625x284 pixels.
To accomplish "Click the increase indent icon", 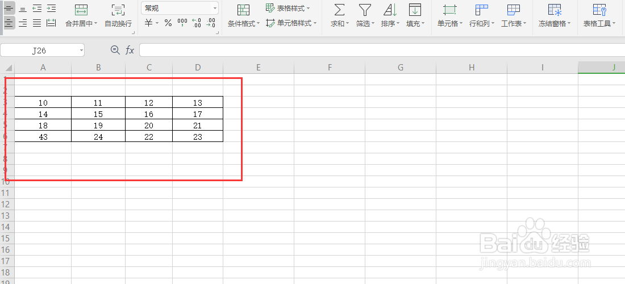I will [x=51, y=8].
